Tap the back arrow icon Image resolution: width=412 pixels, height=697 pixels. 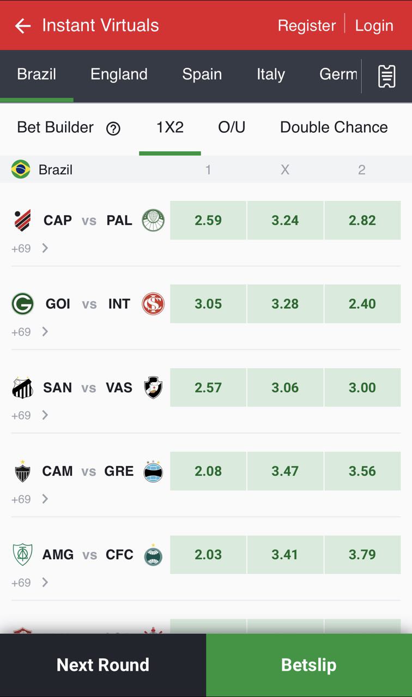[x=22, y=26]
